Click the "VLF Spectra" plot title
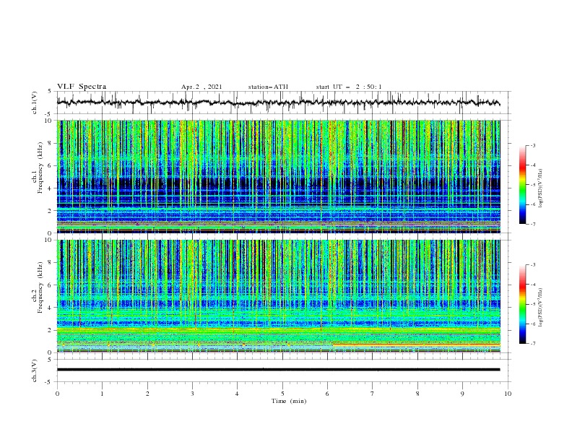 tap(82, 87)
